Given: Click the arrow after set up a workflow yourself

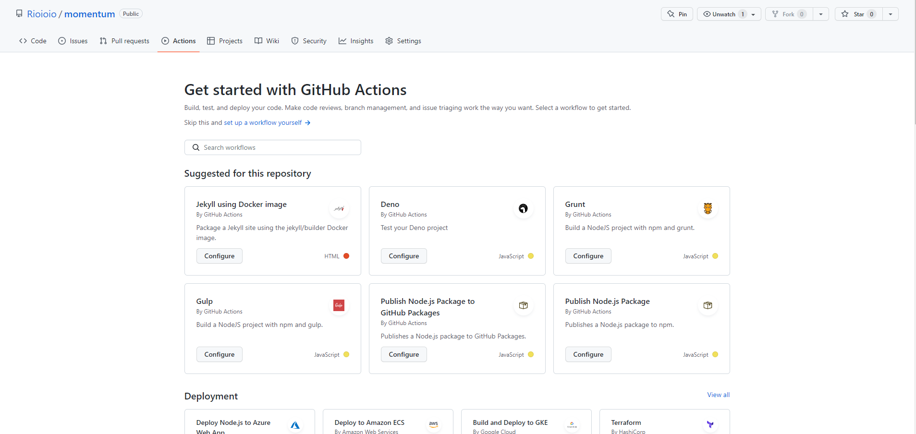Looking at the screenshot, I should pos(308,123).
